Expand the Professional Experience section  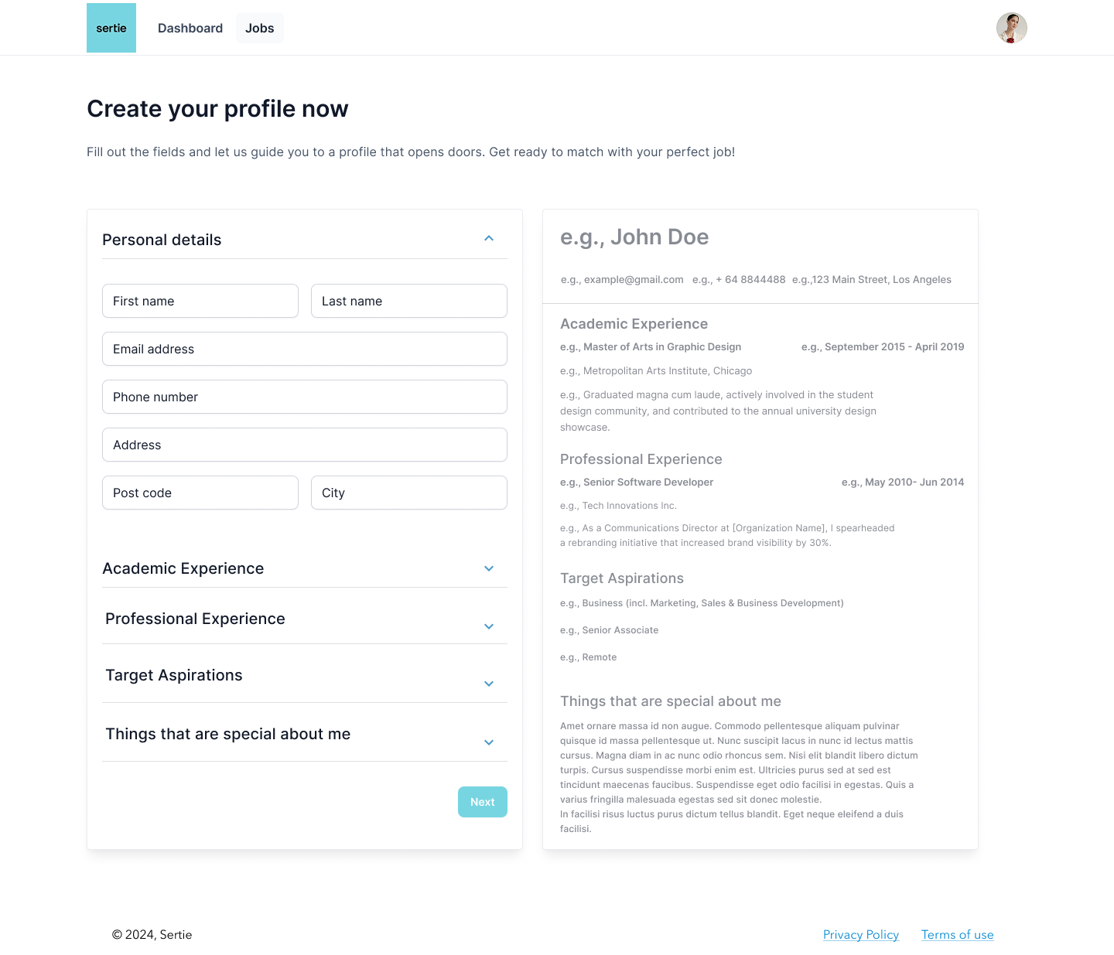pos(489,626)
